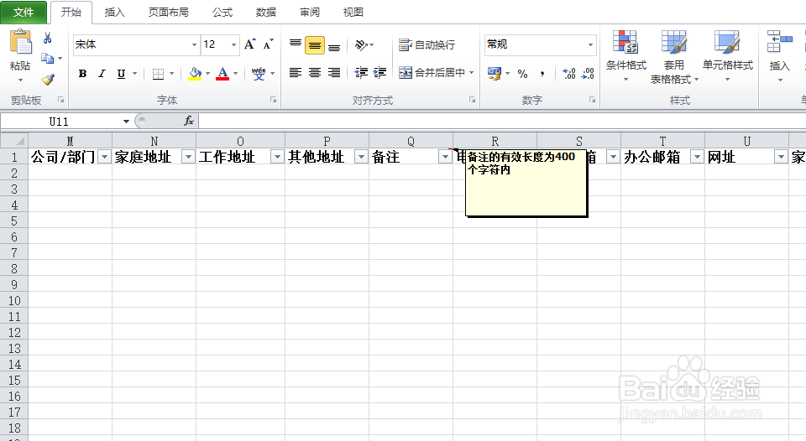
Task: Click the Name Box showing U11
Action: 59,122
